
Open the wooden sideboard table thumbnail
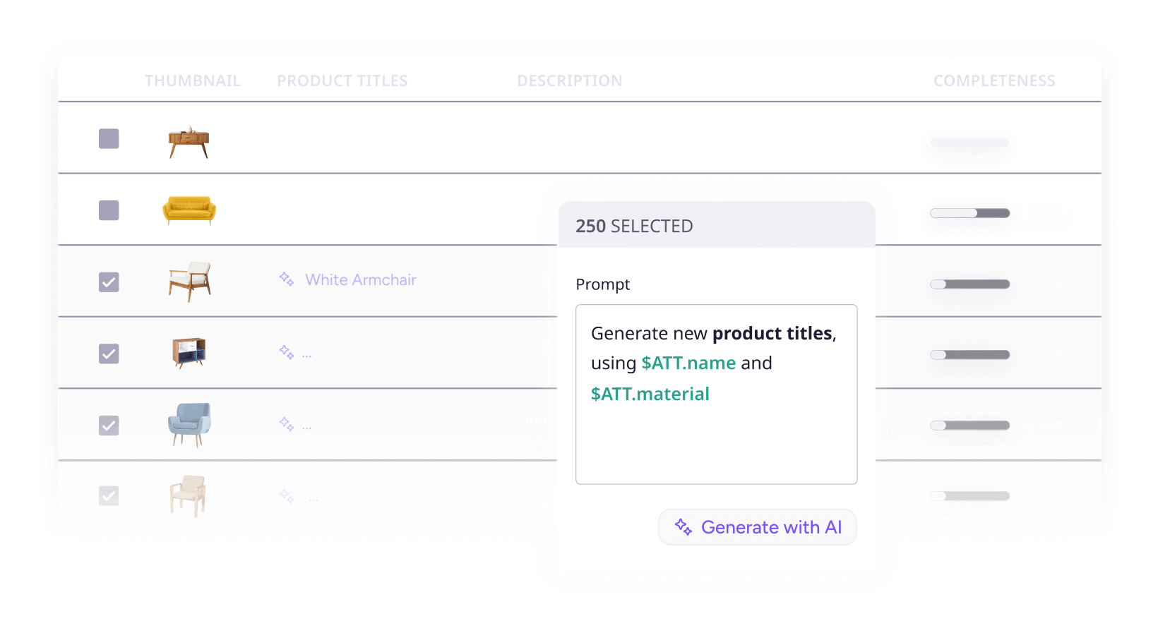(189, 142)
